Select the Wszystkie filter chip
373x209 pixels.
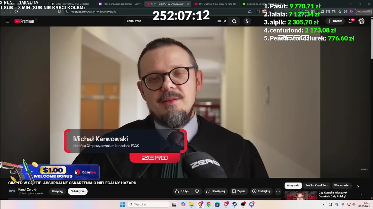pyautogui.click(x=293, y=185)
